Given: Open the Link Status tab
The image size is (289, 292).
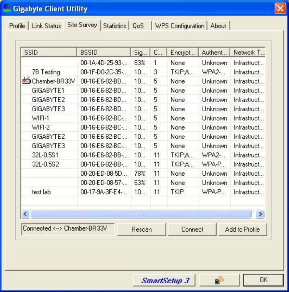Looking at the screenshot, I should click(46, 26).
